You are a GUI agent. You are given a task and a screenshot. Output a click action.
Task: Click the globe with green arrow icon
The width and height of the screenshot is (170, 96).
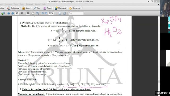(x=3, y=13)
